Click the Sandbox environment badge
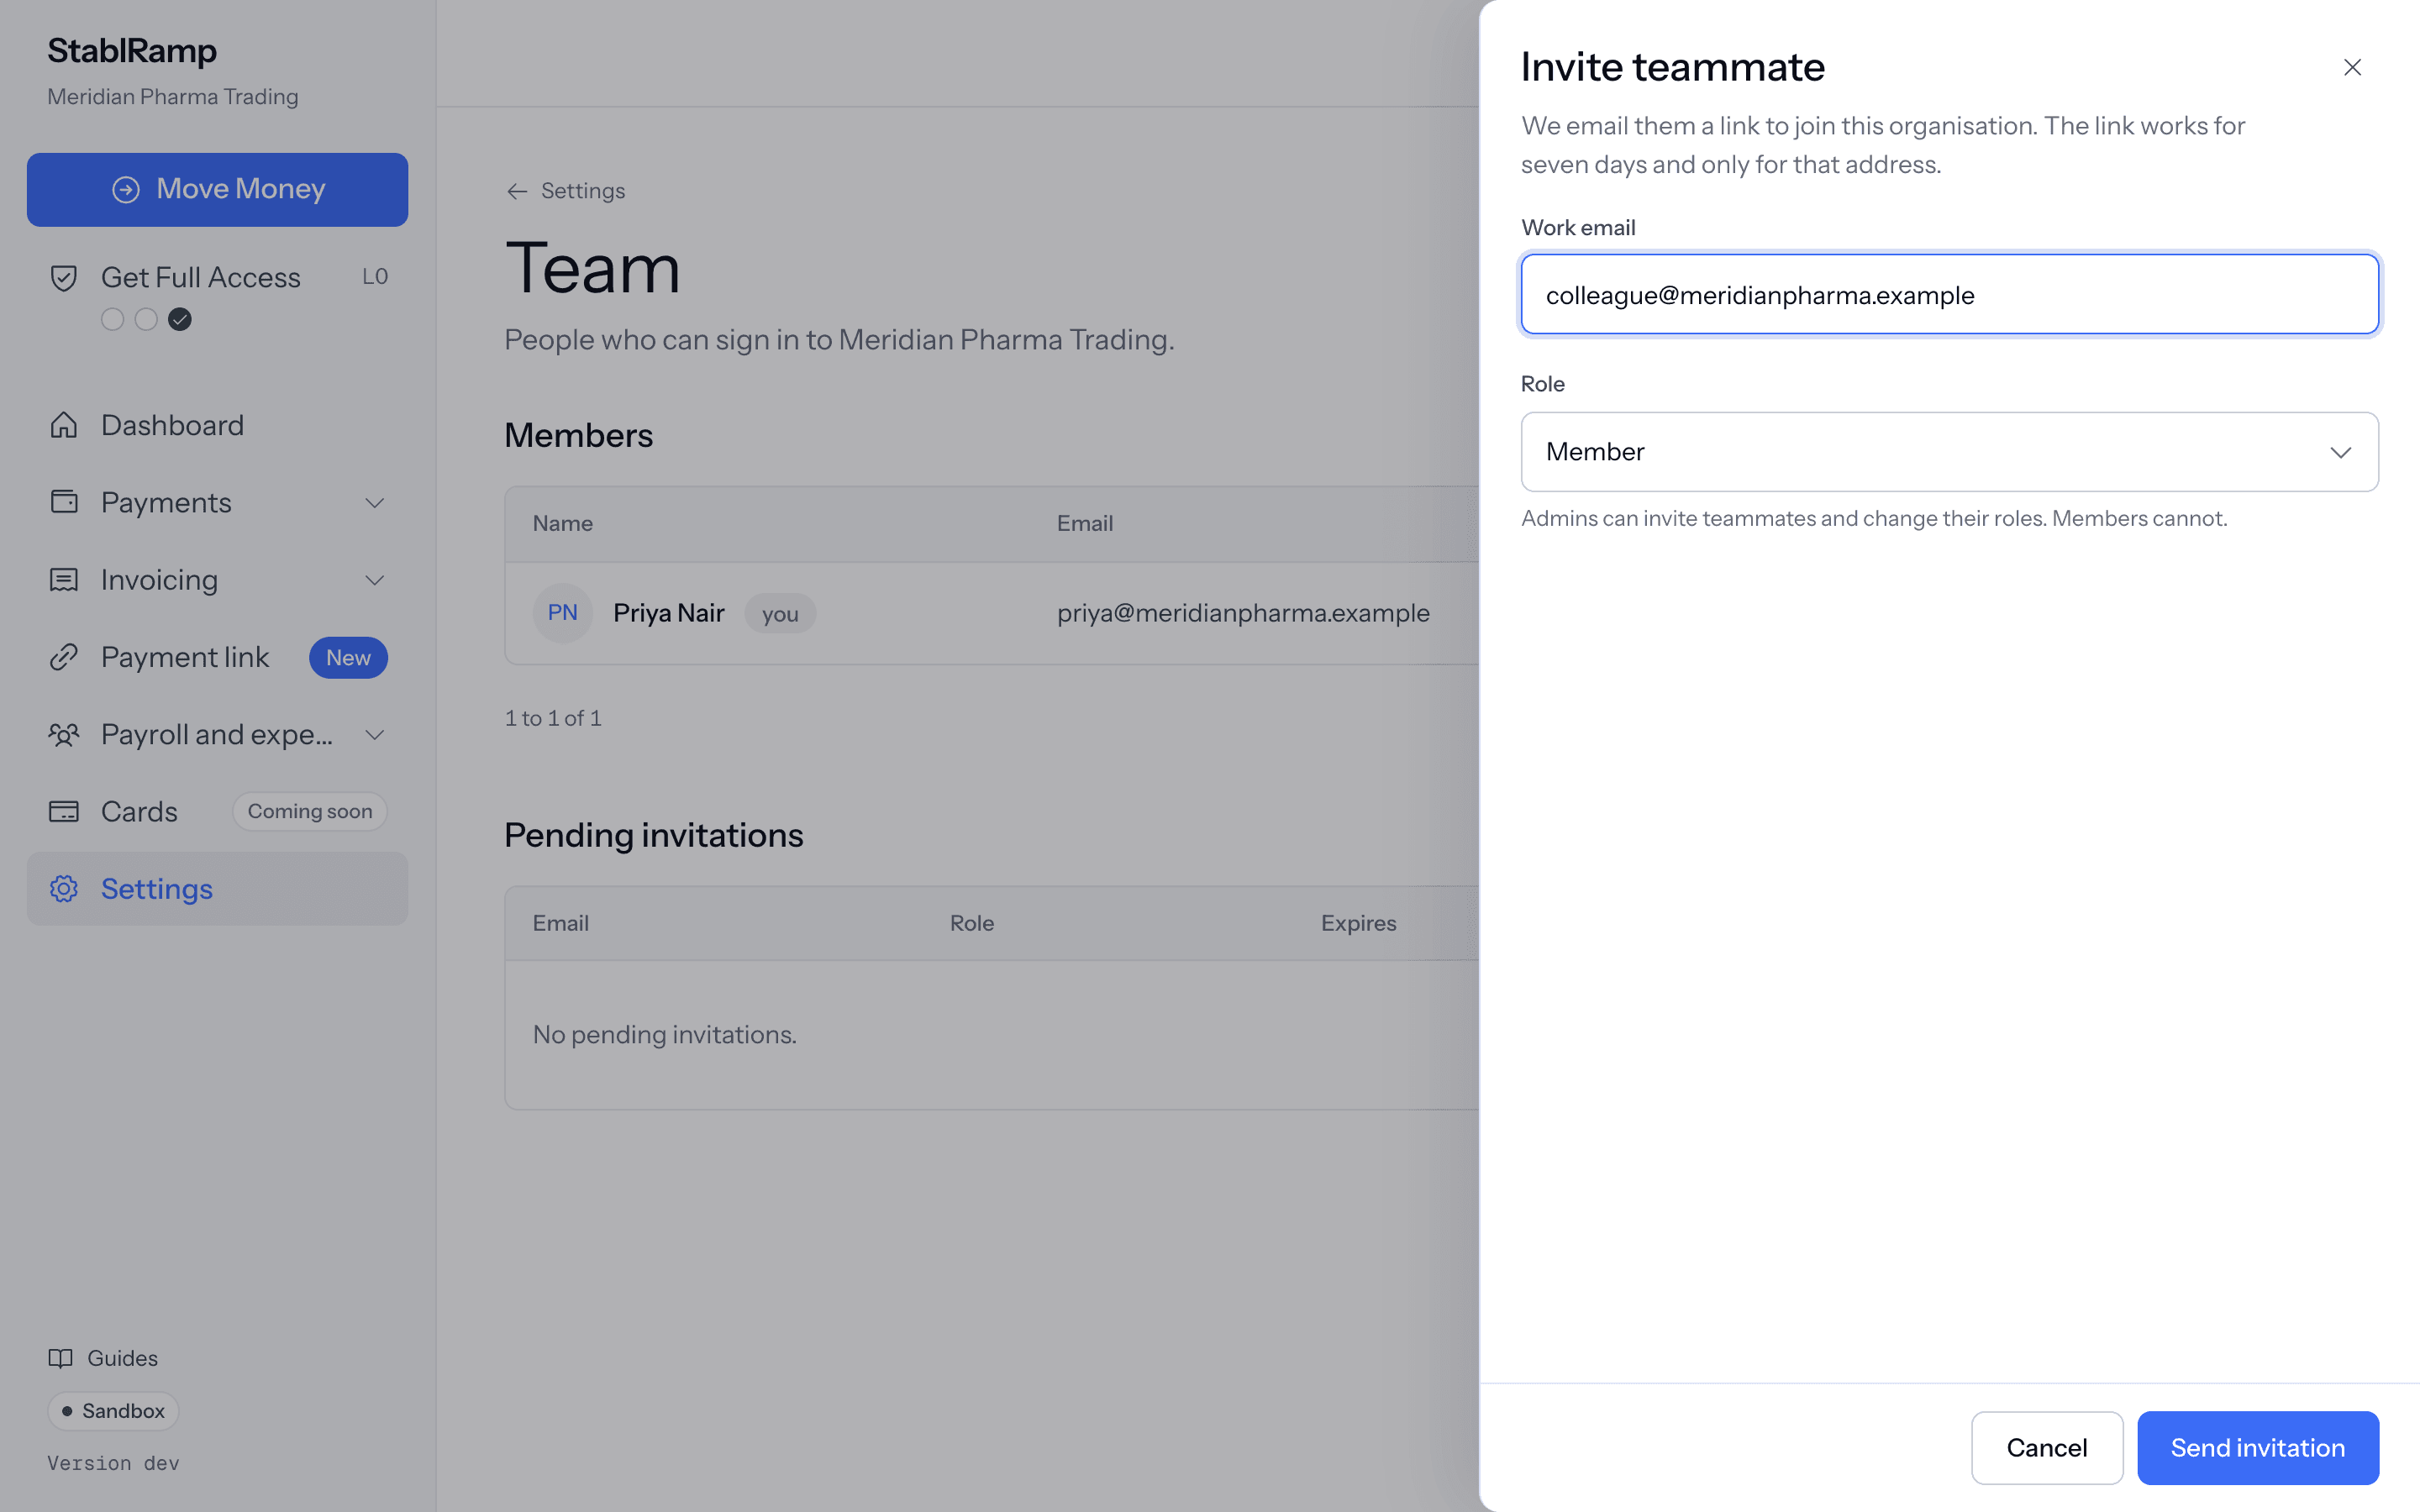The width and height of the screenshot is (2420, 1512). (x=113, y=1411)
